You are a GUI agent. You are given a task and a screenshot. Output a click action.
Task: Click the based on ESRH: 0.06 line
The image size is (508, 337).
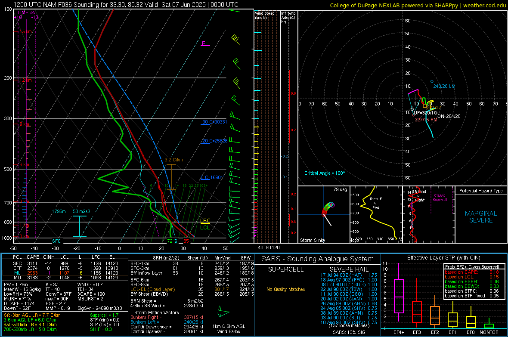(472, 281)
